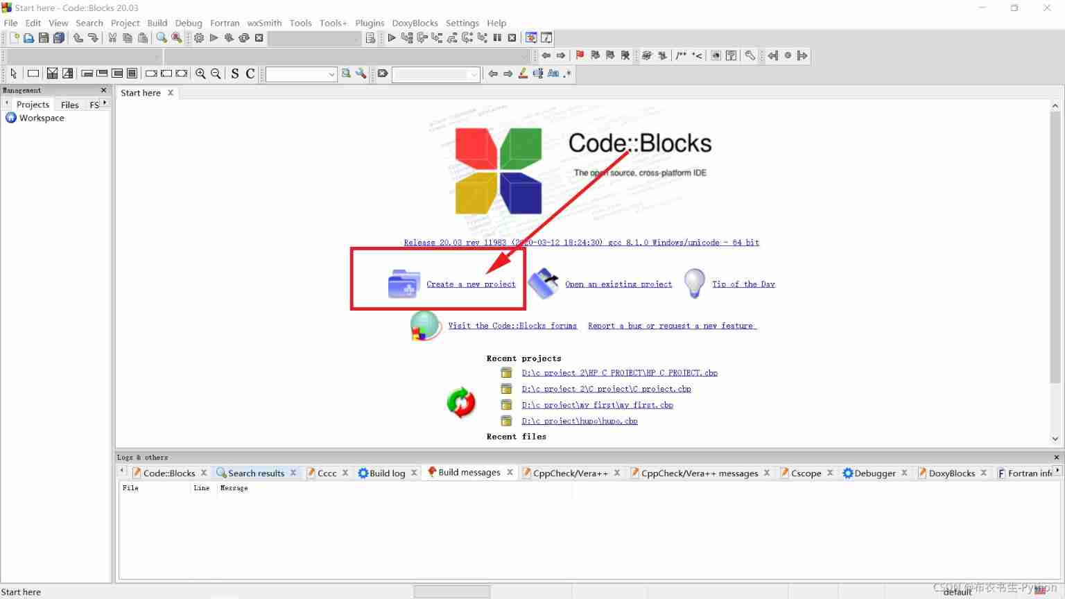Click the Undo toolbar icon
The width and height of the screenshot is (1065, 599).
tap(78, 38)
